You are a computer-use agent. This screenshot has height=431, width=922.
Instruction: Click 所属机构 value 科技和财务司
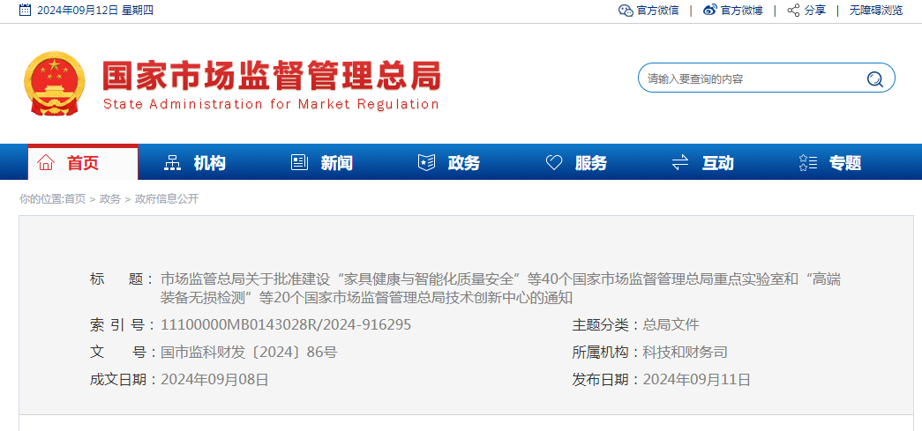coord(685,353)
